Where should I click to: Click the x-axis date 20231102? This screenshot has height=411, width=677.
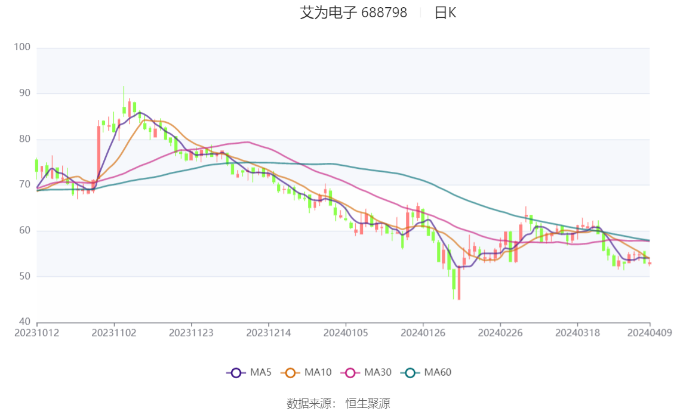[x=114, y=333]
